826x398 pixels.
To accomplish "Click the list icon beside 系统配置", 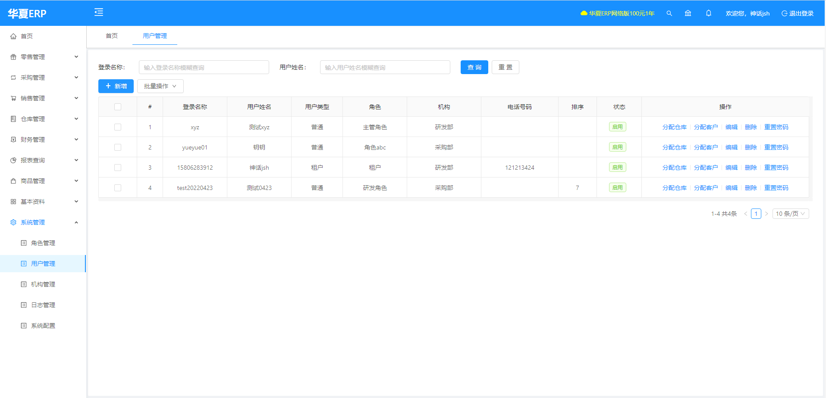I will pyautogui.click(x=24, y=326).
